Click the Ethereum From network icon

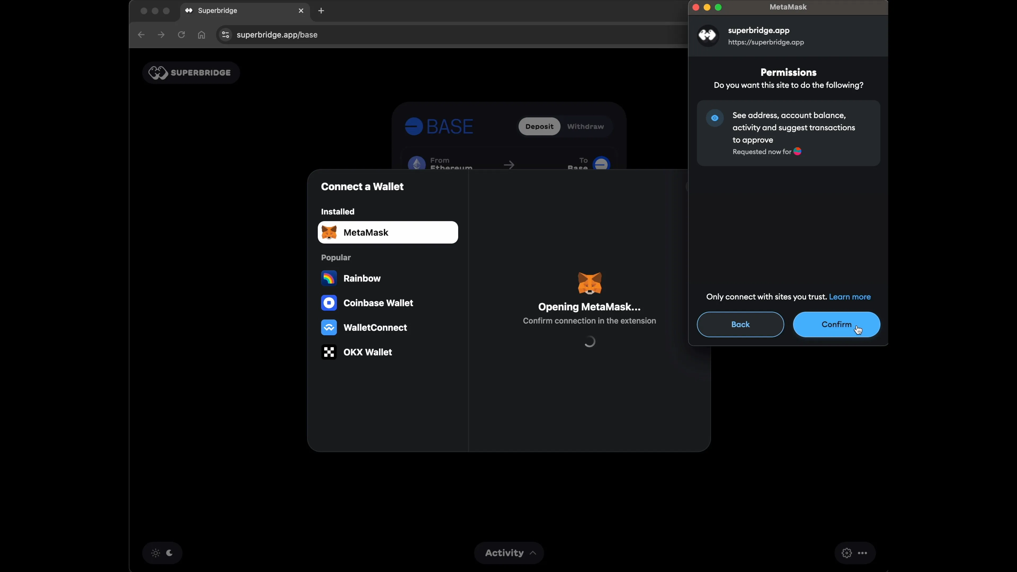click(x=417, y=163)
